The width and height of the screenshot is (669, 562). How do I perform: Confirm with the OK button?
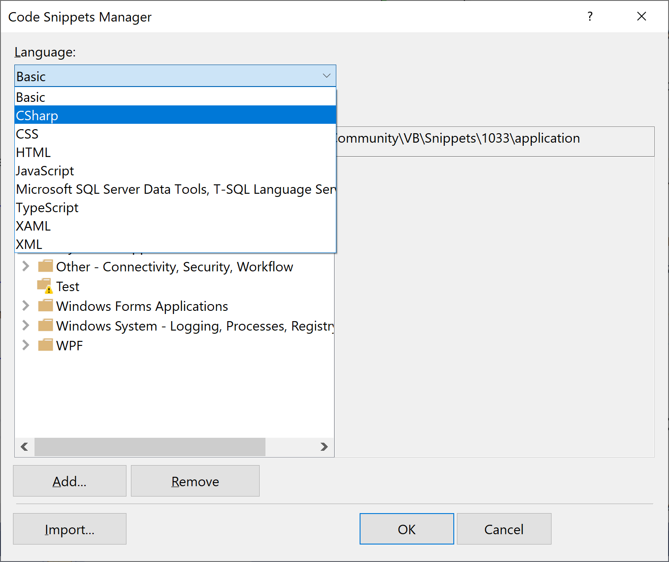point(407,529)
